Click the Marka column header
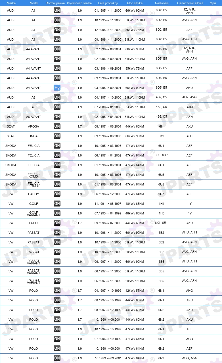The width and height of the screenshot is (222, 363). [11, 3]
